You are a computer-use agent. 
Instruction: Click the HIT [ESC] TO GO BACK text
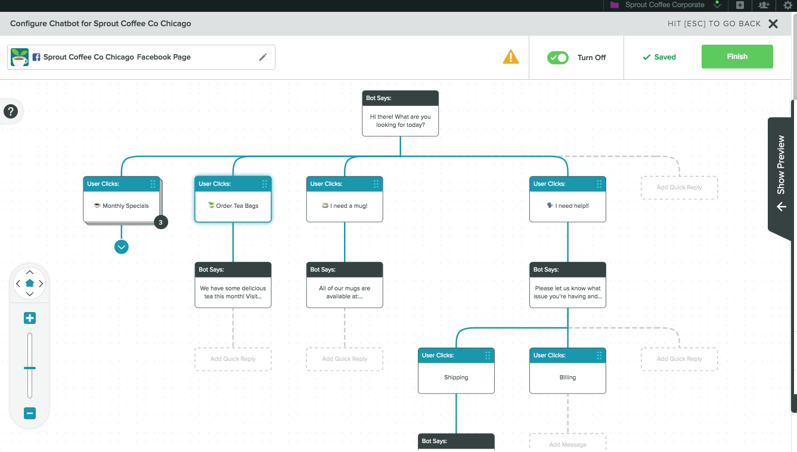click(x=714, y=24)
